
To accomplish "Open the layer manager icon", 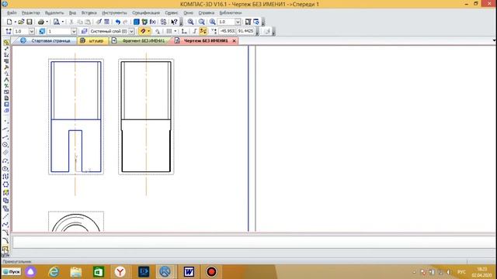I will [84, 31].
